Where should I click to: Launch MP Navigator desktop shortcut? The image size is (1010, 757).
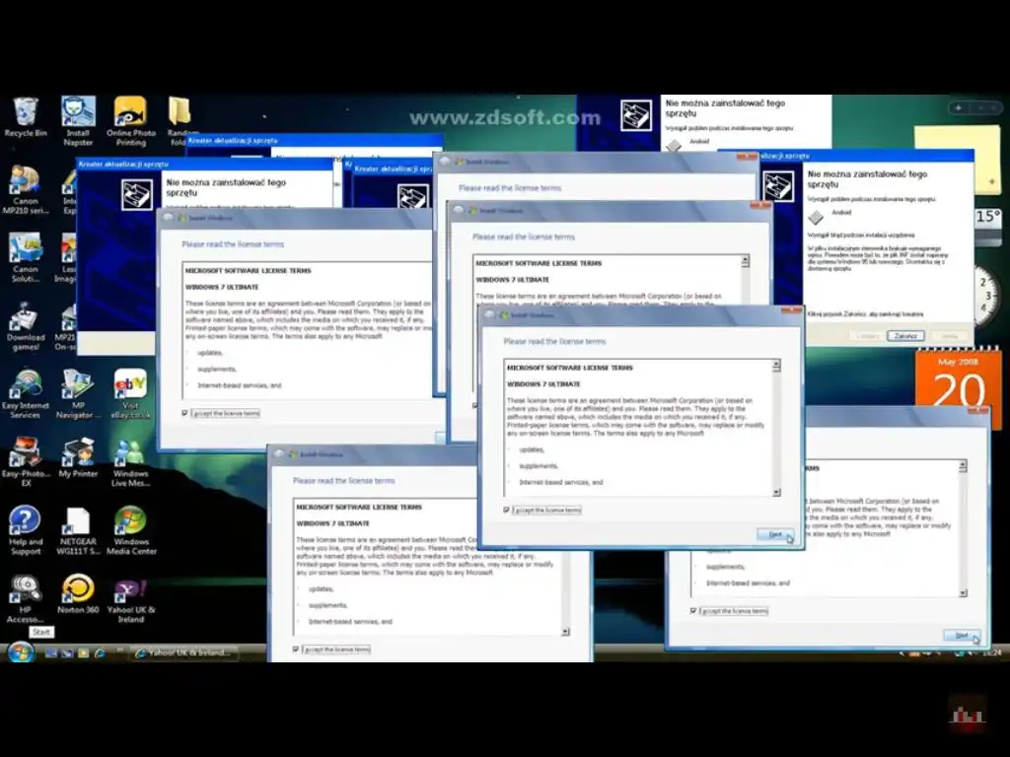pos(78,394)
